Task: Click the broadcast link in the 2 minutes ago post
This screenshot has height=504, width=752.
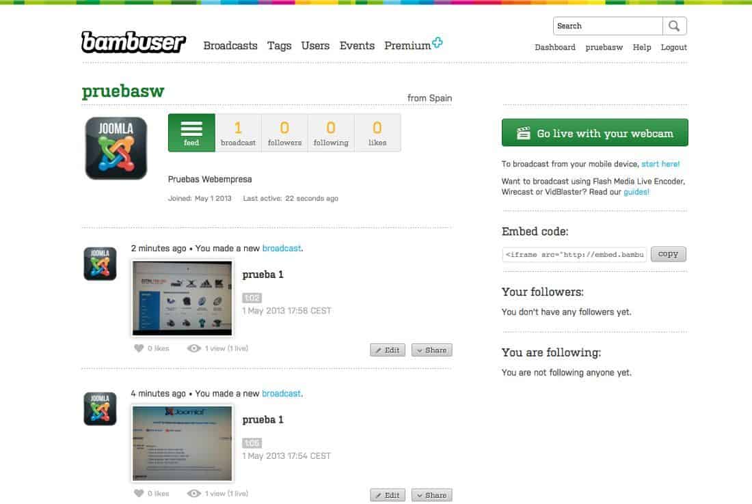Action: point(282,248)
